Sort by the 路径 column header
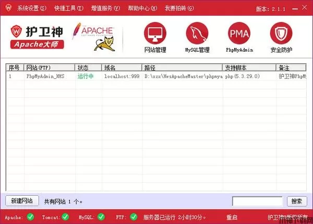The width and height of the screenshot is (313, 224). [182, 67]
